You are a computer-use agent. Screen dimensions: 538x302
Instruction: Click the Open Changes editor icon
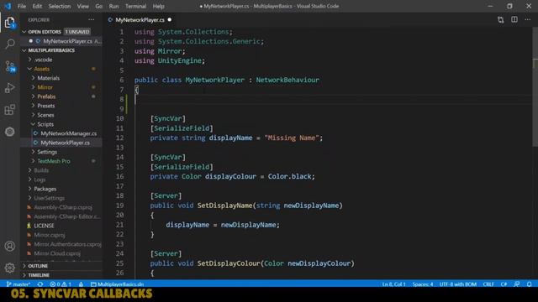[501, 20]
